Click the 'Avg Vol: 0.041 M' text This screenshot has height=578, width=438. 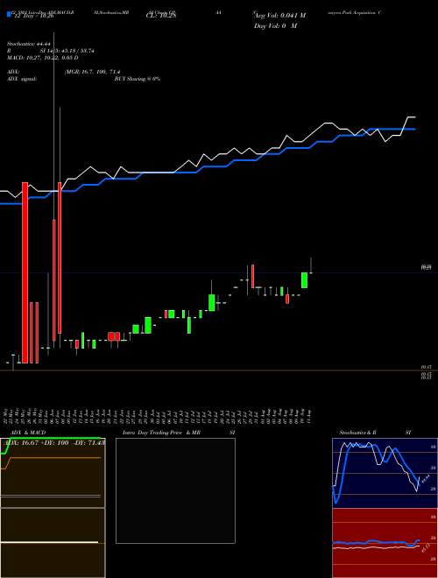click(279, 16)
